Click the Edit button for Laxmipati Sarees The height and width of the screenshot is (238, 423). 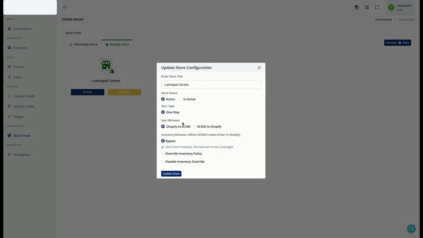tap(88, 92)
